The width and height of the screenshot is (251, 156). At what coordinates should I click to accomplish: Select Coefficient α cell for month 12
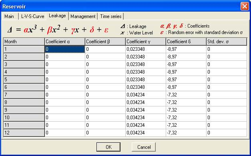65,133
